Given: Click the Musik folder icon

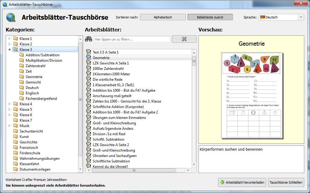Looking at the screenshot, I should (x=15, y=126).
